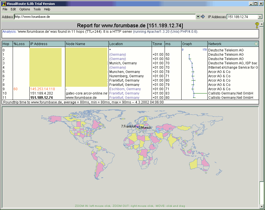The width and height of the screenshot is (265, 210).
Task: Click the Tzone column header
Action: (158, 44)
